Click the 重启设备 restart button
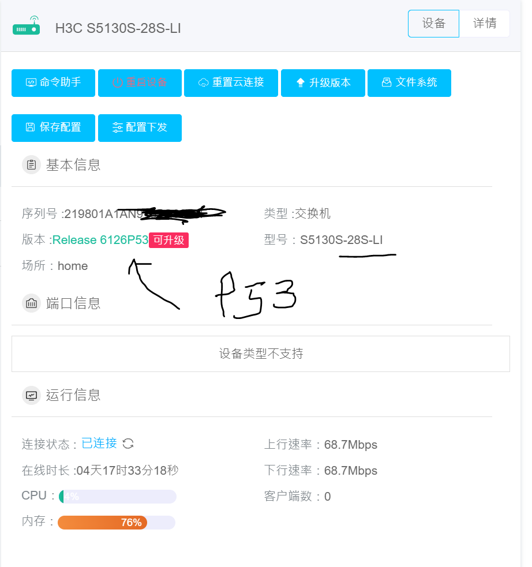The image size is (532, 567). click(x=140, y=83)
